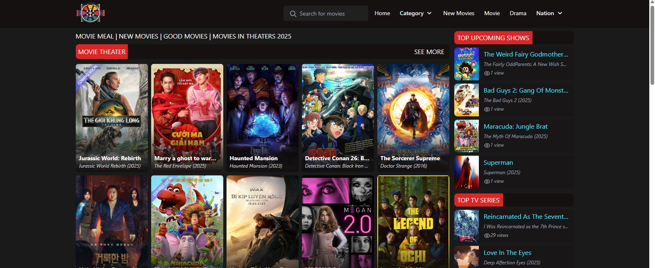Open the Maracuda cartoon poster
This screenshot has width=655, height=268.
click(187, 222)
